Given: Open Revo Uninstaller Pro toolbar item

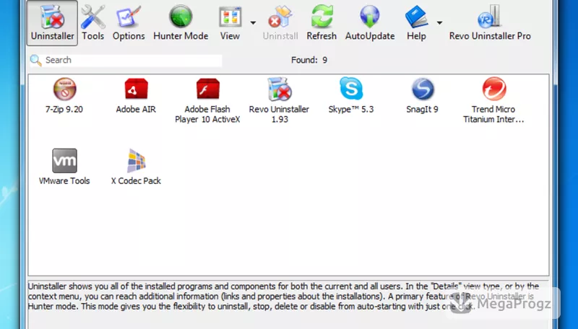Looking at the screenshot, I should pyautogui.click(x=490, y=23).
